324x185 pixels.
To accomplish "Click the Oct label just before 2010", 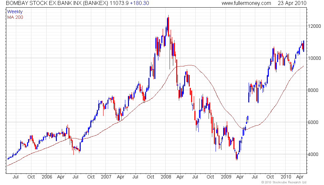I will coord(270,177).
